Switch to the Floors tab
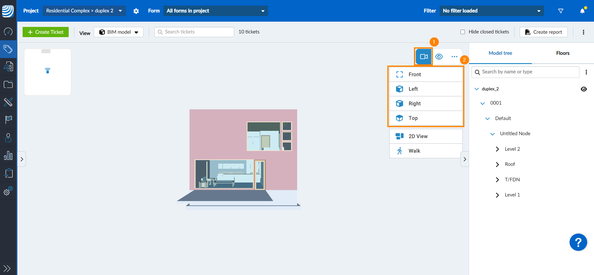The height and width of the screenshot is (275, 594). pos(562,53)
